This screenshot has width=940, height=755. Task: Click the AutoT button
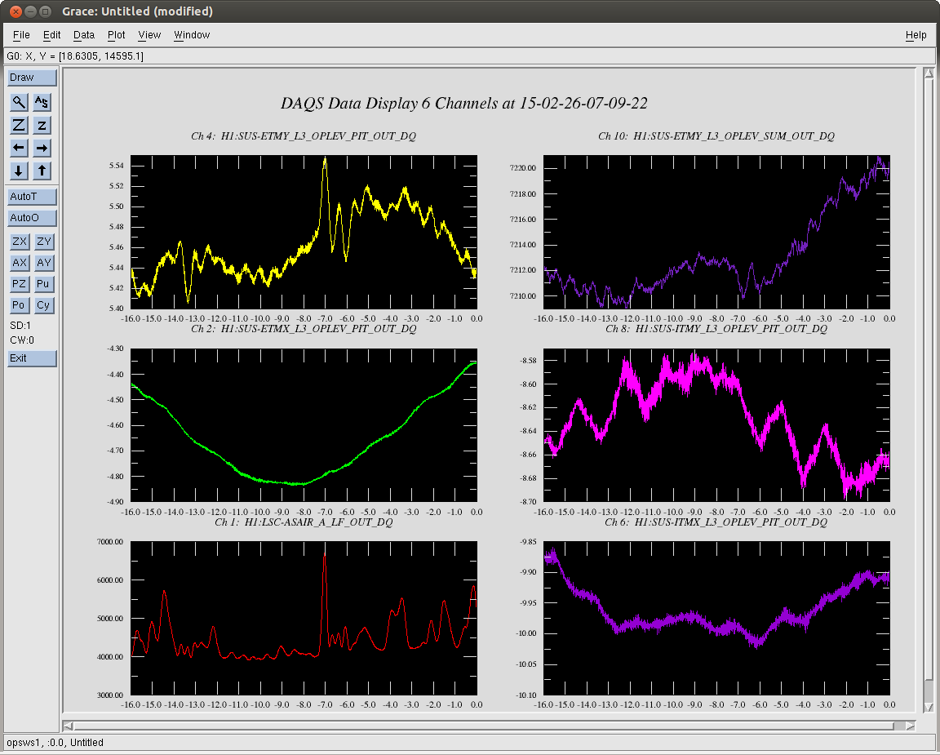[32, 197]
